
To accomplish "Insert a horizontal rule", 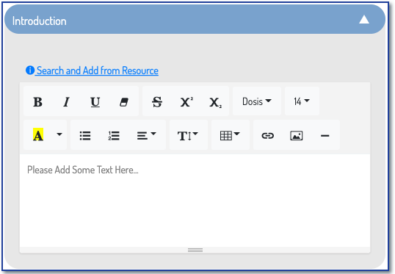I will 325,136.
